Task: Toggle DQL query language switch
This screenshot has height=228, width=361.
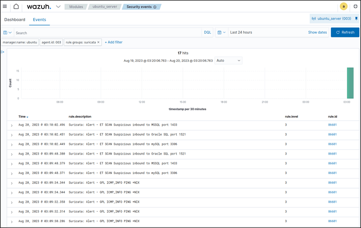Action: click(207, 32)
